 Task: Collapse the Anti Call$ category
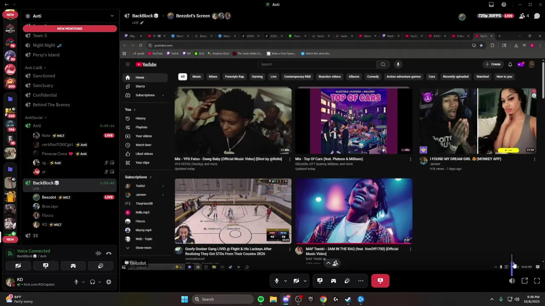(x=35, y=68)
